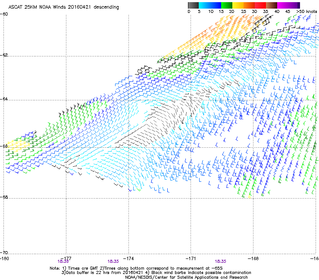Click the purple '18:35' time below -174
The height and width of the screenshot is (280, 319).
click(113, 261)
